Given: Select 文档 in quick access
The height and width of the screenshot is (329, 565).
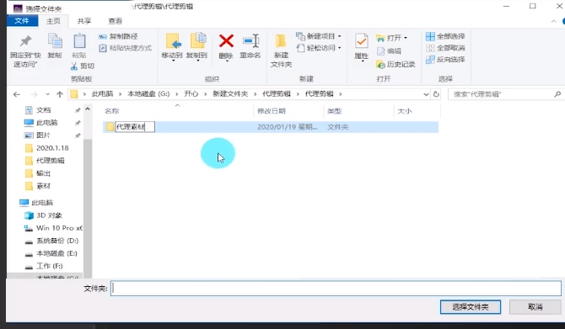Looking at the screenshot, I should (x=43, y=110).
